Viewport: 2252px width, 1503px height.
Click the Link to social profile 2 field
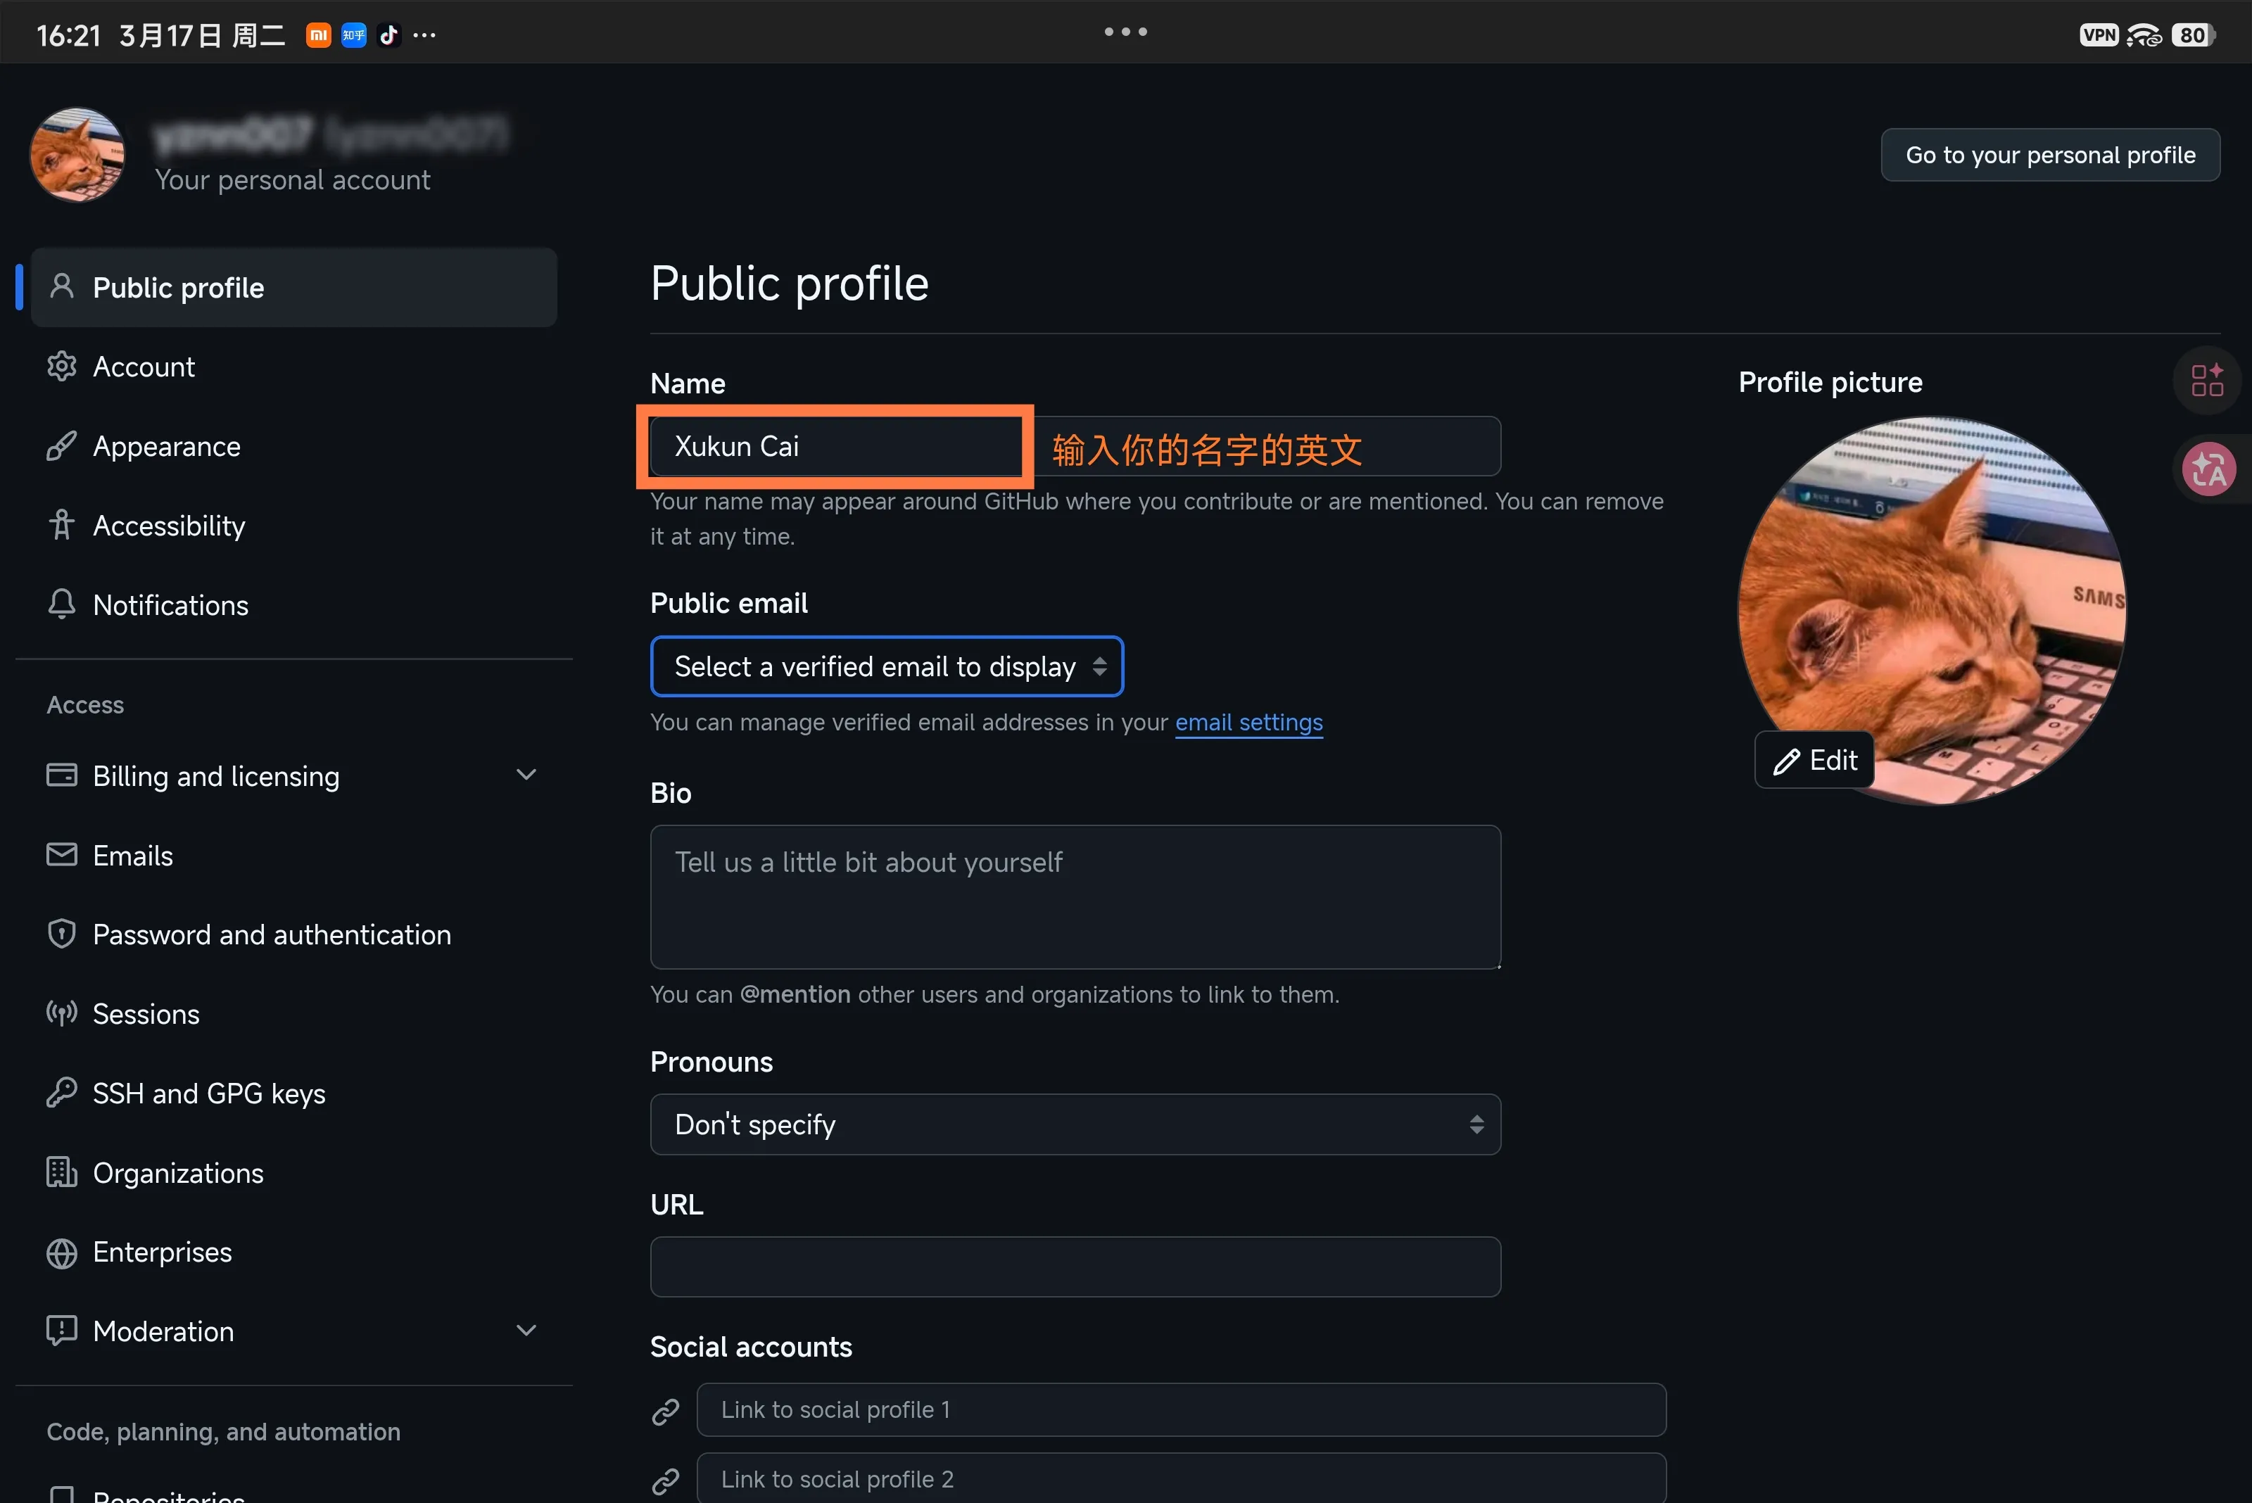click(1181, 1479)
